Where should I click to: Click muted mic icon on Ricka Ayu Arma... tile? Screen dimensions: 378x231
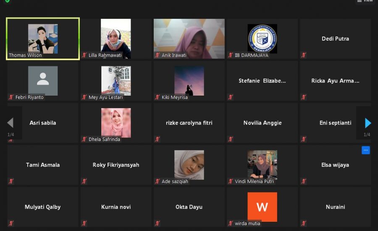click(x=304, y=97)
